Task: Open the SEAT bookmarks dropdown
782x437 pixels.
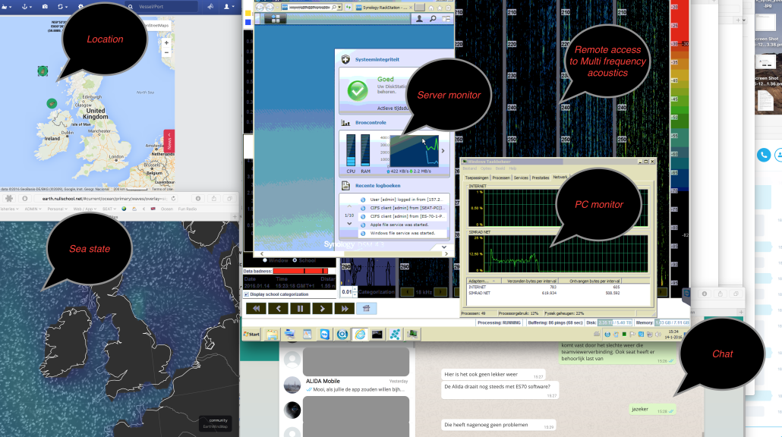Action: [x=109, y=209]
